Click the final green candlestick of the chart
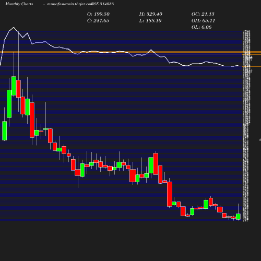Image resolution: width=261 pixels, height=261 pixels. tap(238, 217)
